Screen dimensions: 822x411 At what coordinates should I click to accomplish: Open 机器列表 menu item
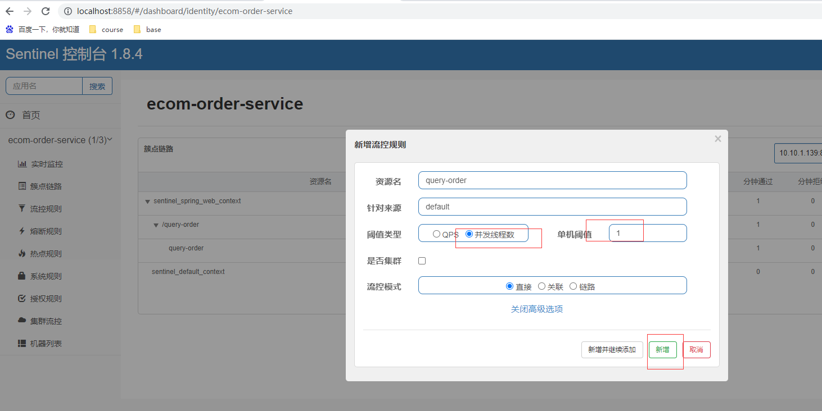(46, 343)
